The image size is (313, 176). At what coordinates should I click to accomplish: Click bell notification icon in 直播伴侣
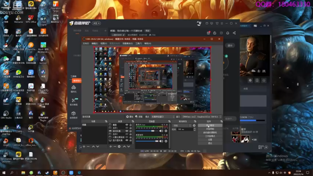click(228, 33)
